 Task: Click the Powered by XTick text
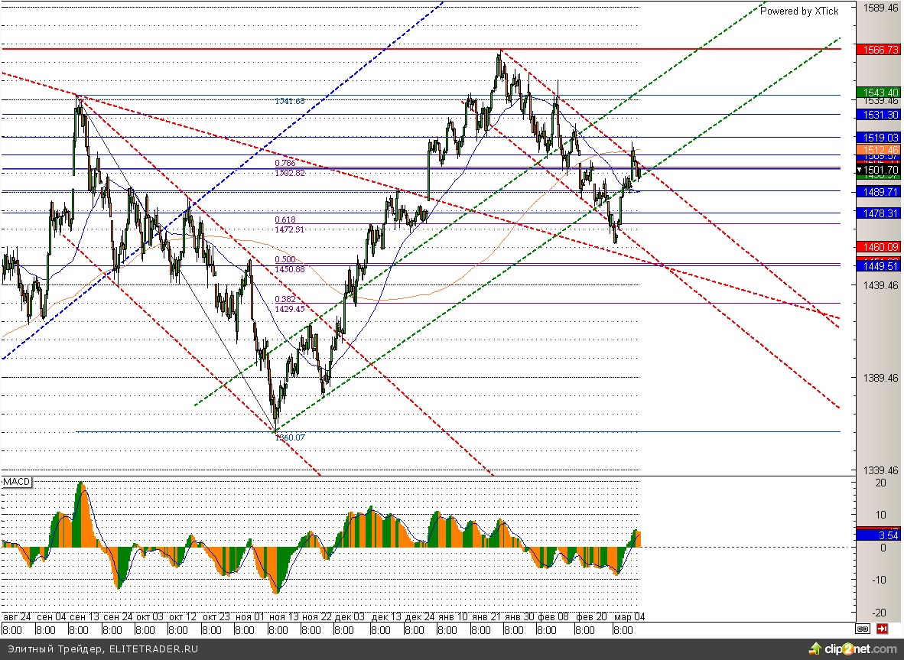pyautogui.click(x=799, y=11)
